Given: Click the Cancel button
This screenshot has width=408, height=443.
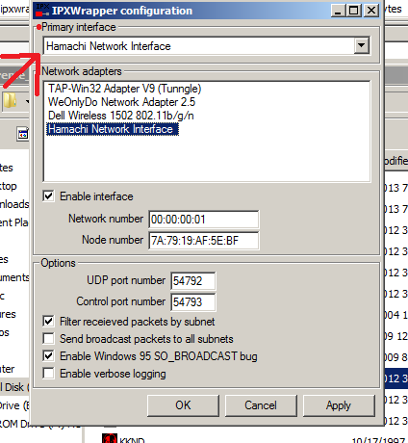Looking at the screenshot, I should pyautogui.click(x=261, y=405).
